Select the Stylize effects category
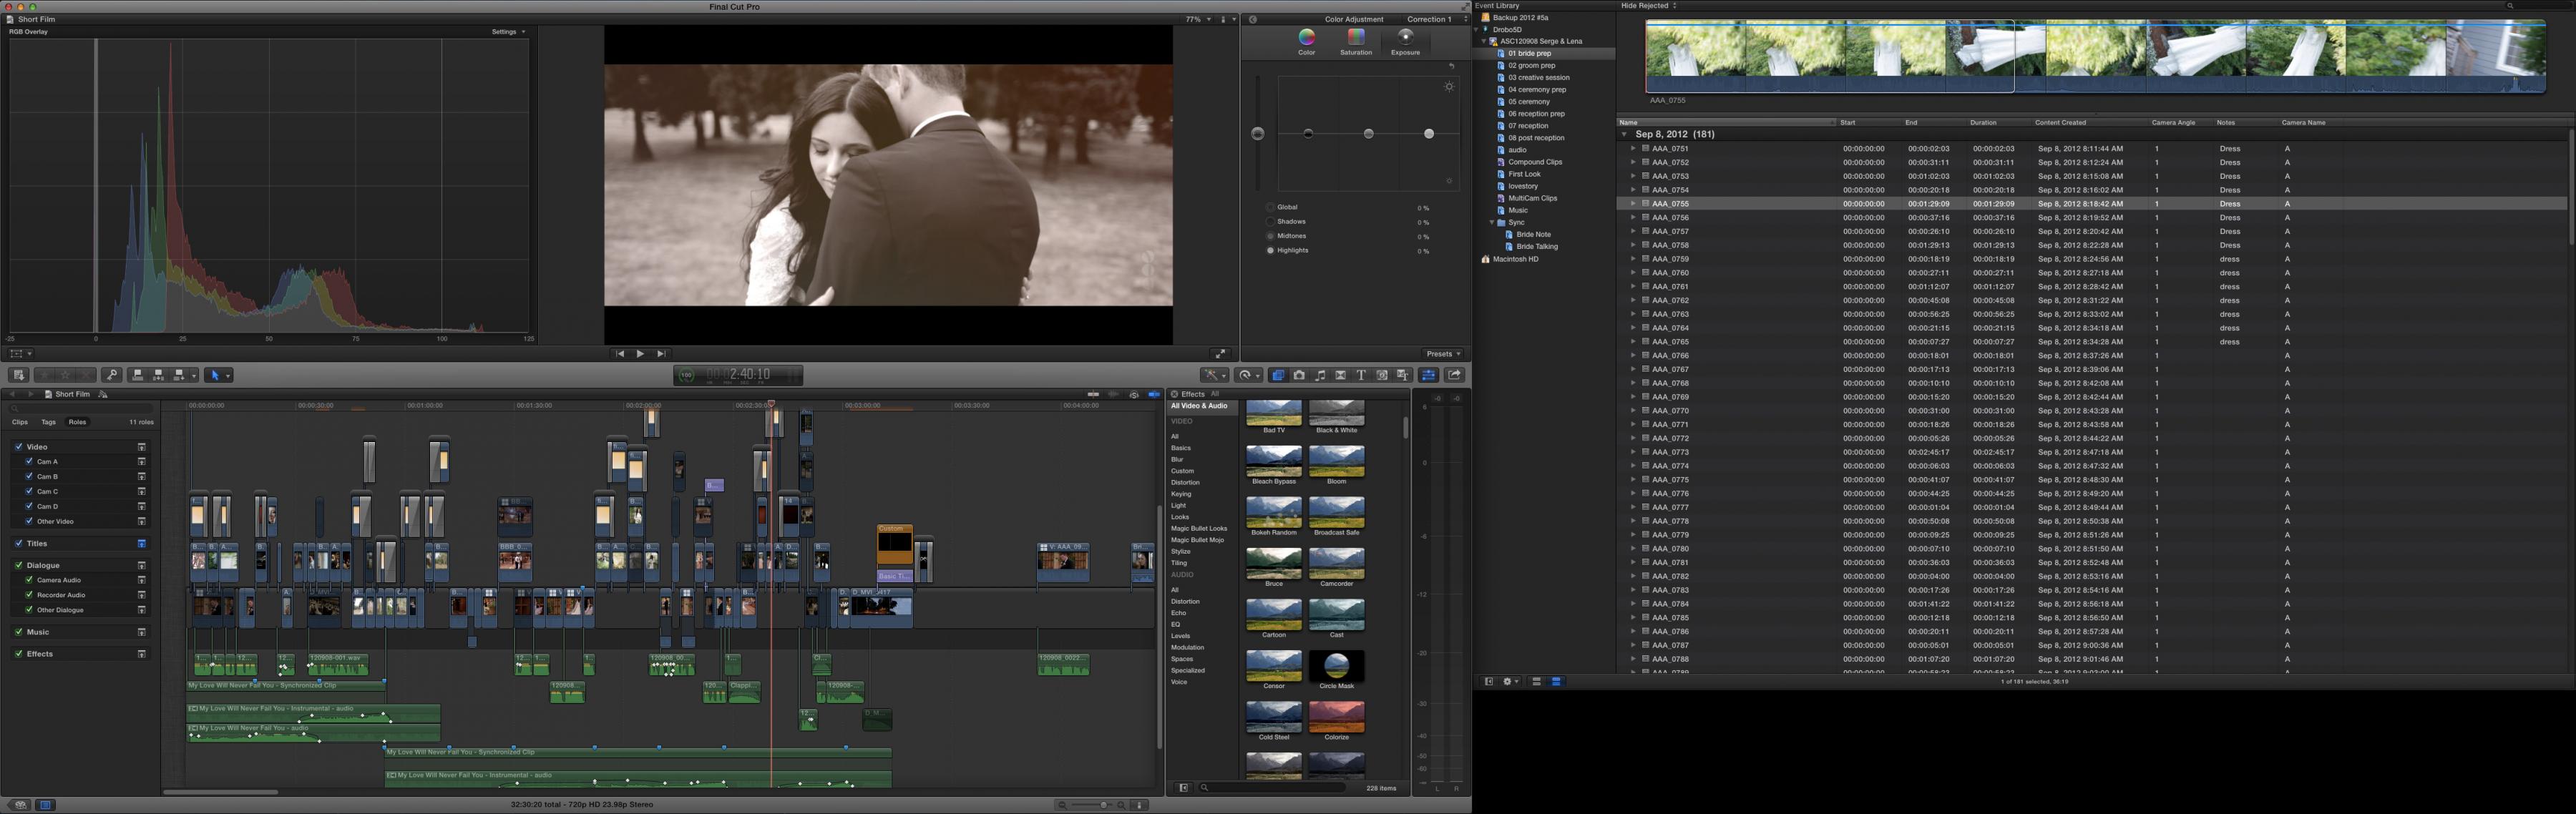 tap(1181, 551)
